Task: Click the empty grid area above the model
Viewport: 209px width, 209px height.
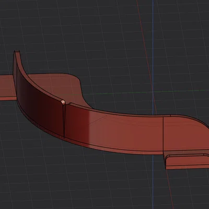Action: coord(87,35)
